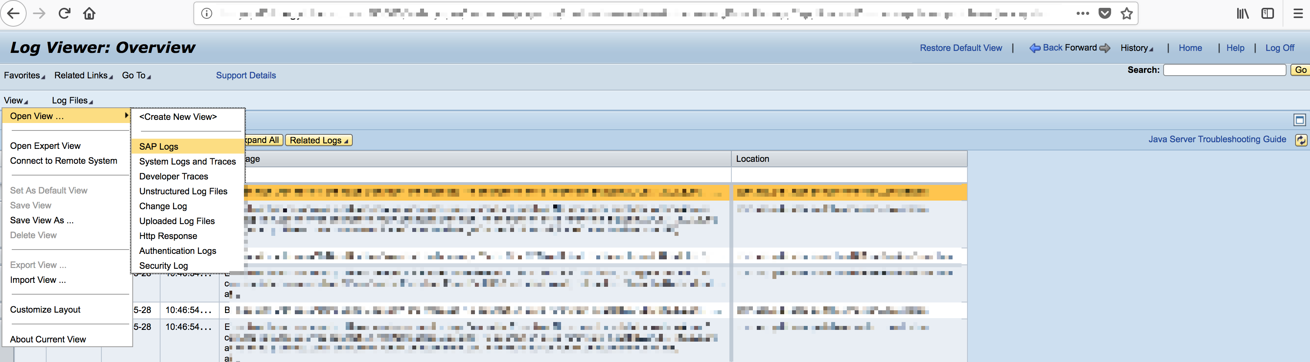The height and width of the screenshot is (362, 1310).
Task: Open the browser hamburger menu
Action: pyautogui.click(x=1298, y=13)
